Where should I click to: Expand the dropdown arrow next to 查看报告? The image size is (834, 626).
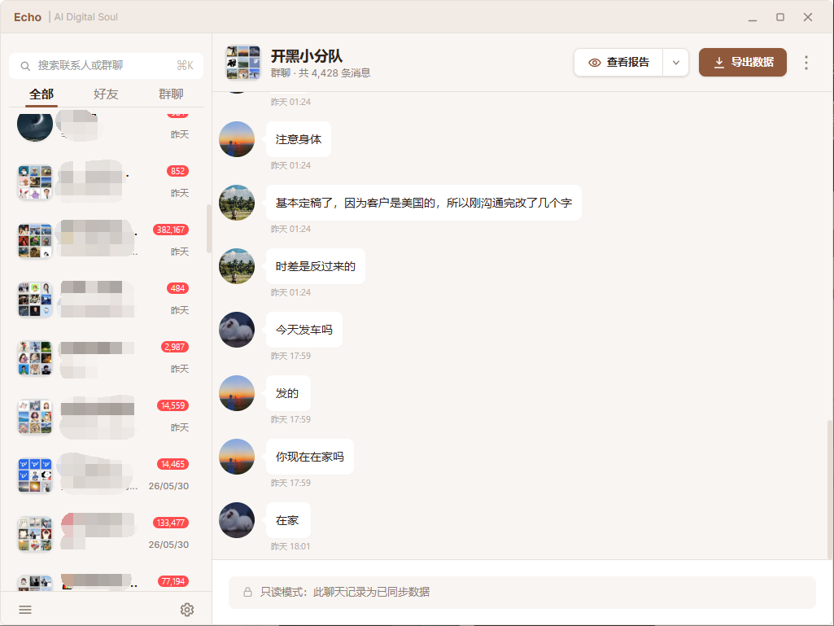pos(675,63)
